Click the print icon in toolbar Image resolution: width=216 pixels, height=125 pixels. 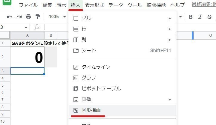pyautogui.click(x=28, y=17)
